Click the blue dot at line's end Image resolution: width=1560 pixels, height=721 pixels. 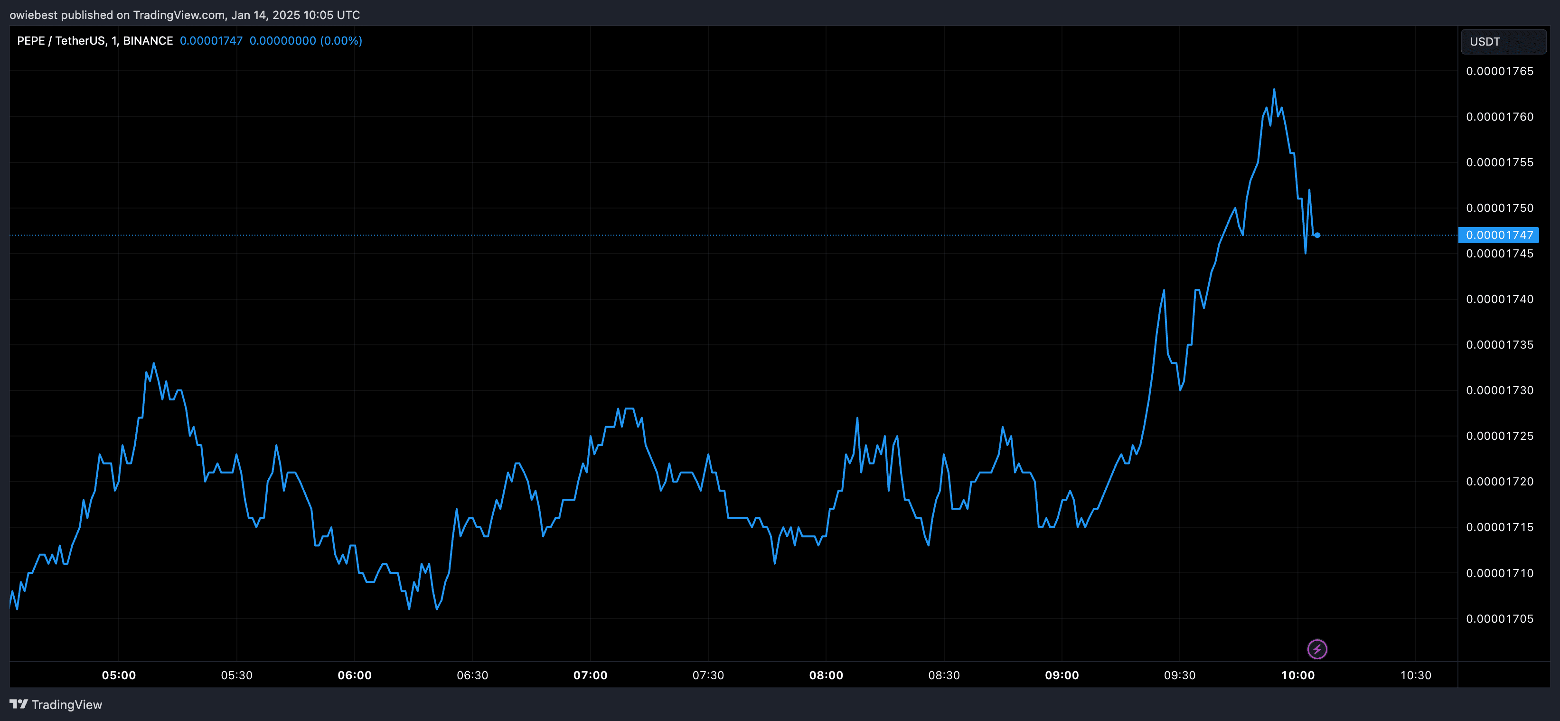(1317, 235)
